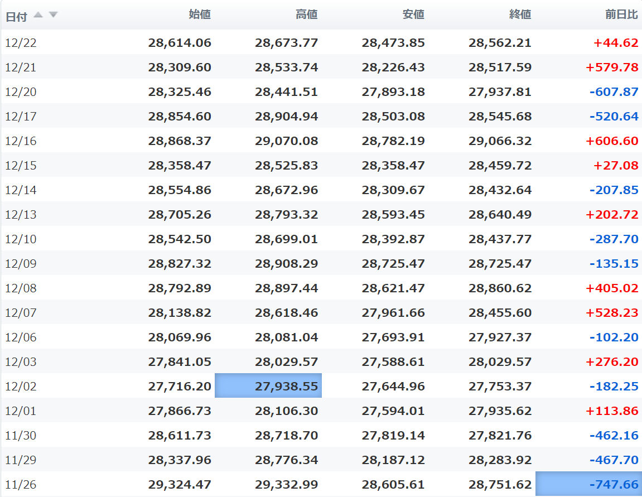Screen dimensions: 642x497
Task: Select change value -207.85
Action: coord(614,190)
